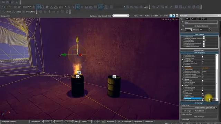Open the MinSpec dropdown
The height and width of the screenshot is (124, 221).
(x=205, y=30)
